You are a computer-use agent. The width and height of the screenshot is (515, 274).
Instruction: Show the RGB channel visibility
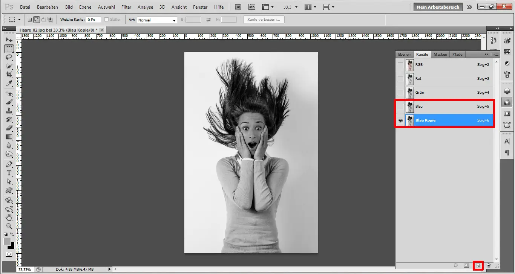[400, 65]
